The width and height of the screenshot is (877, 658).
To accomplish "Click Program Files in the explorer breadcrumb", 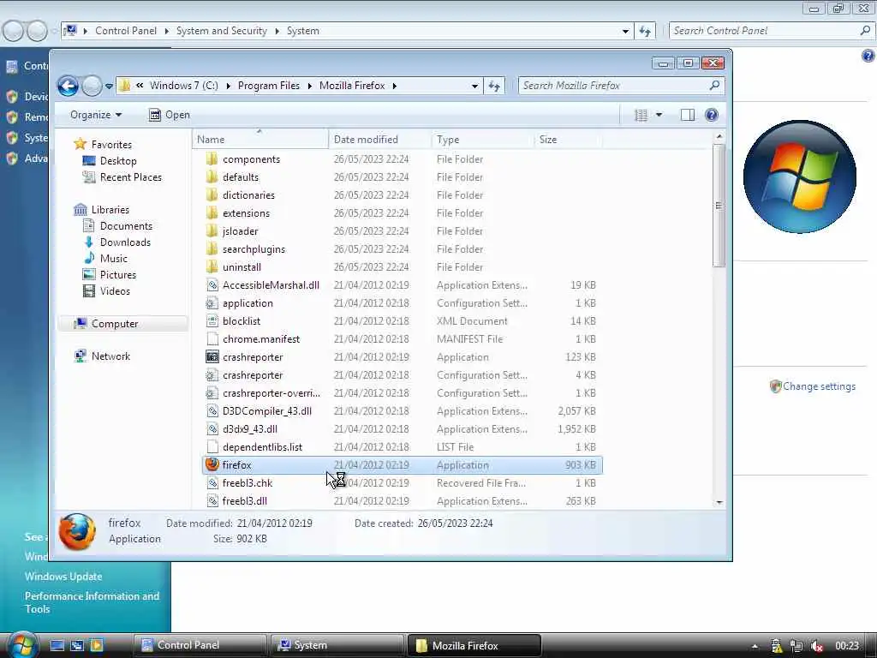I will pyautogui.click(x=268, y=86).
